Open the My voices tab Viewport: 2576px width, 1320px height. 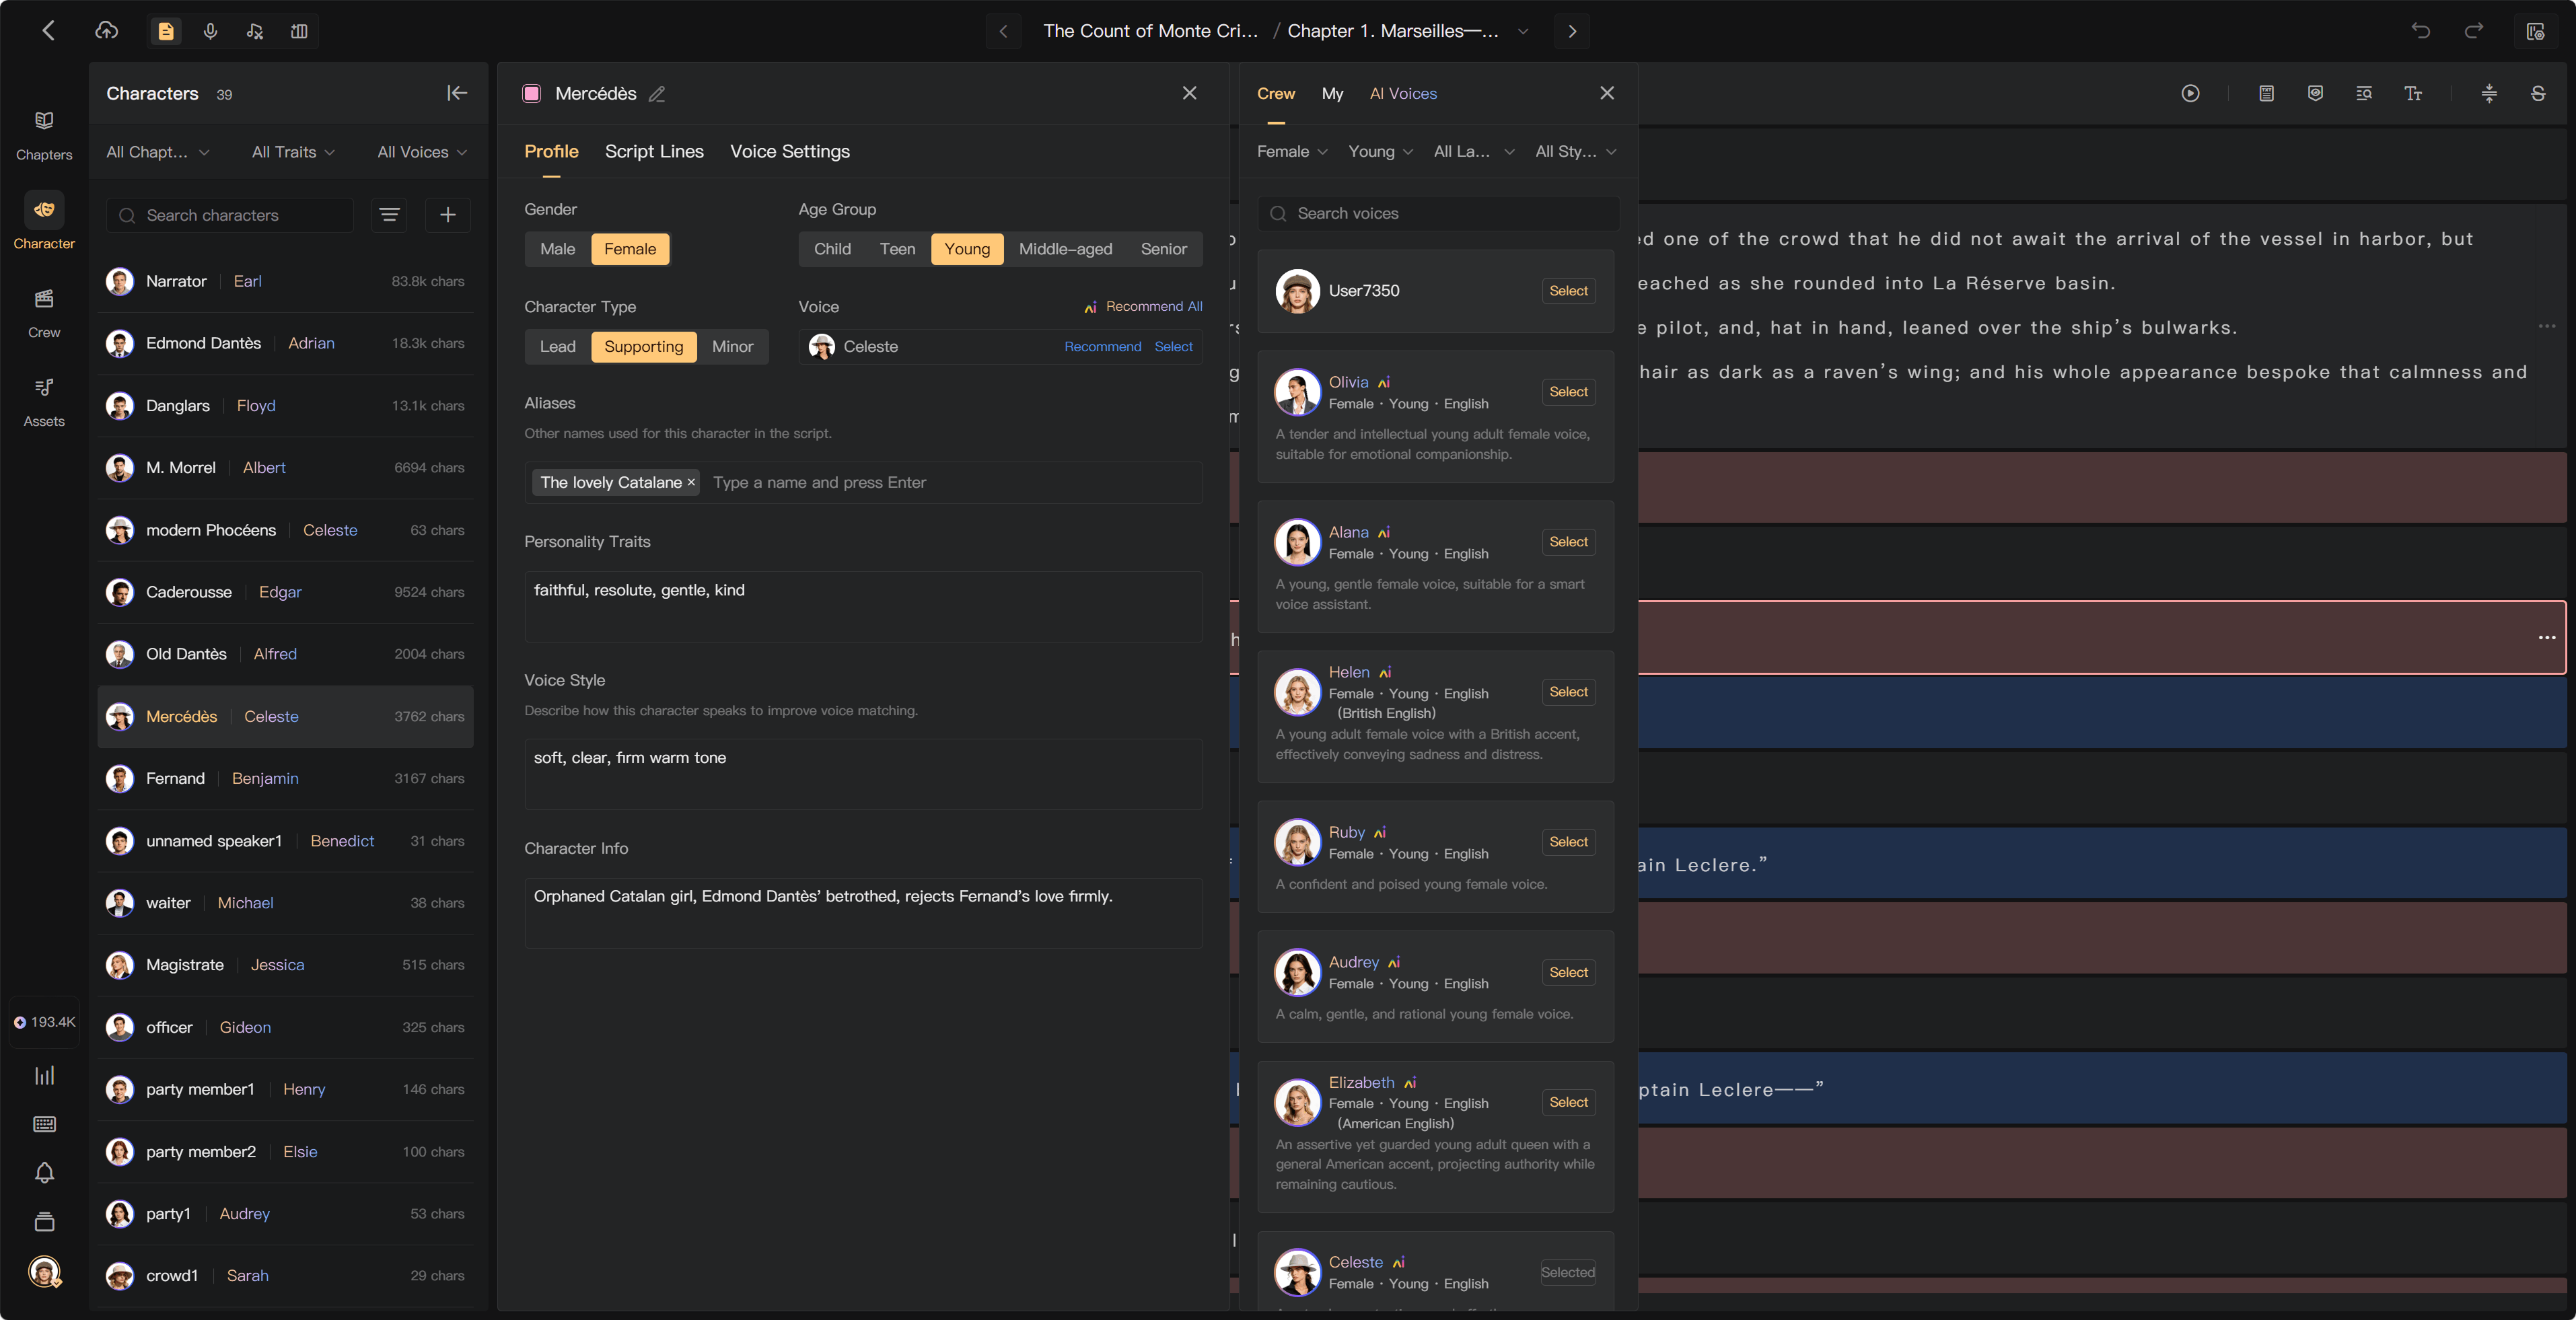tap(1332, 93)
